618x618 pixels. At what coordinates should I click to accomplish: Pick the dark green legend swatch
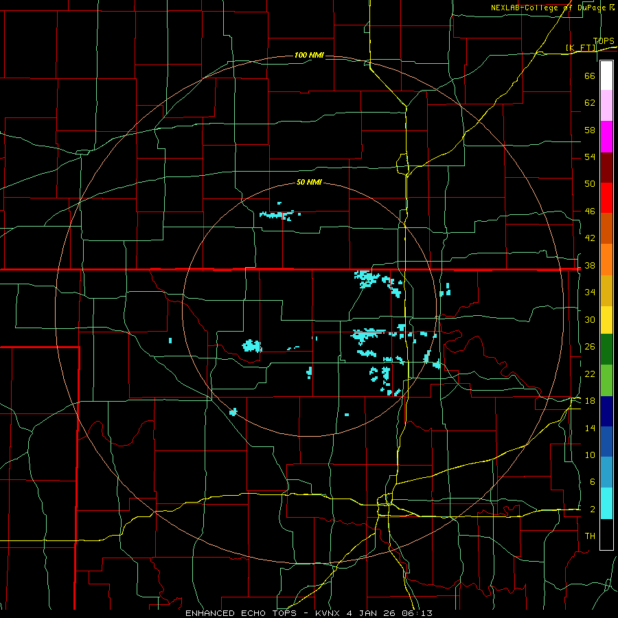(x=606, y=350)
